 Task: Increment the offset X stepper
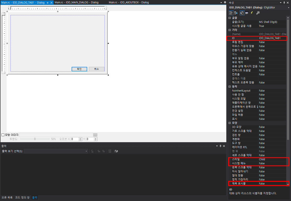(x=80, y=138)
